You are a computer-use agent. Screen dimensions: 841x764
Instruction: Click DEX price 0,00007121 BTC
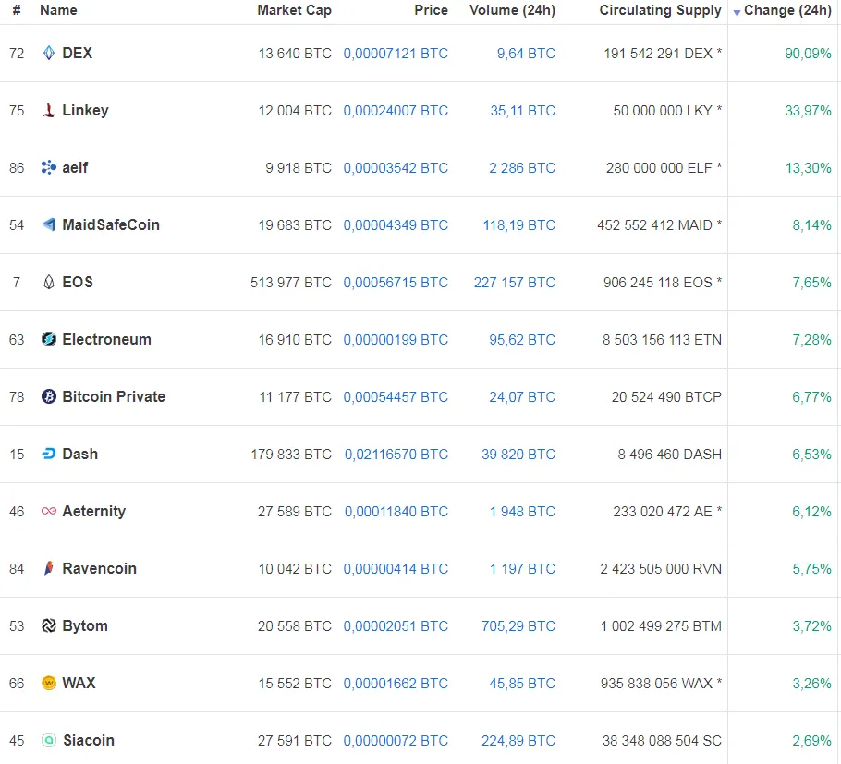396,53
